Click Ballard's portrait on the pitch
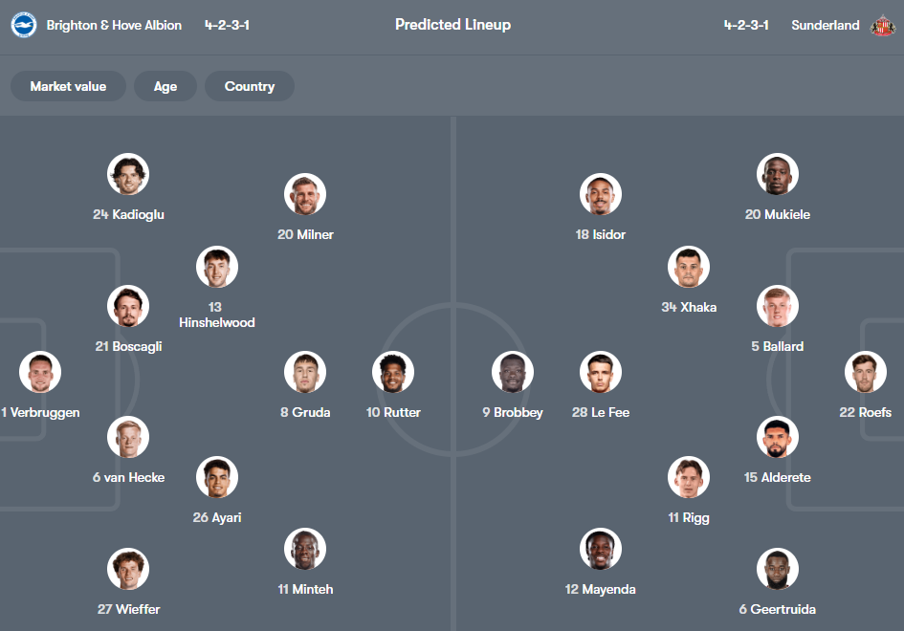 pos(778,307)
